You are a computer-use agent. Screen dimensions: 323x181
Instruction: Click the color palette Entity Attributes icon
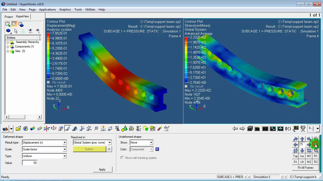pos(25,129)
